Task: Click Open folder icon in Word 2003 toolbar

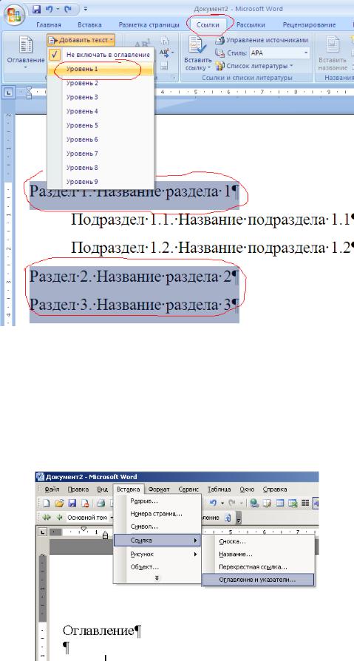Action: 59,503
